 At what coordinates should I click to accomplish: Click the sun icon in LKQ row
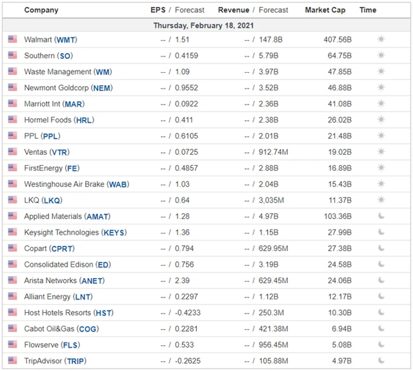tap(381, 200)
